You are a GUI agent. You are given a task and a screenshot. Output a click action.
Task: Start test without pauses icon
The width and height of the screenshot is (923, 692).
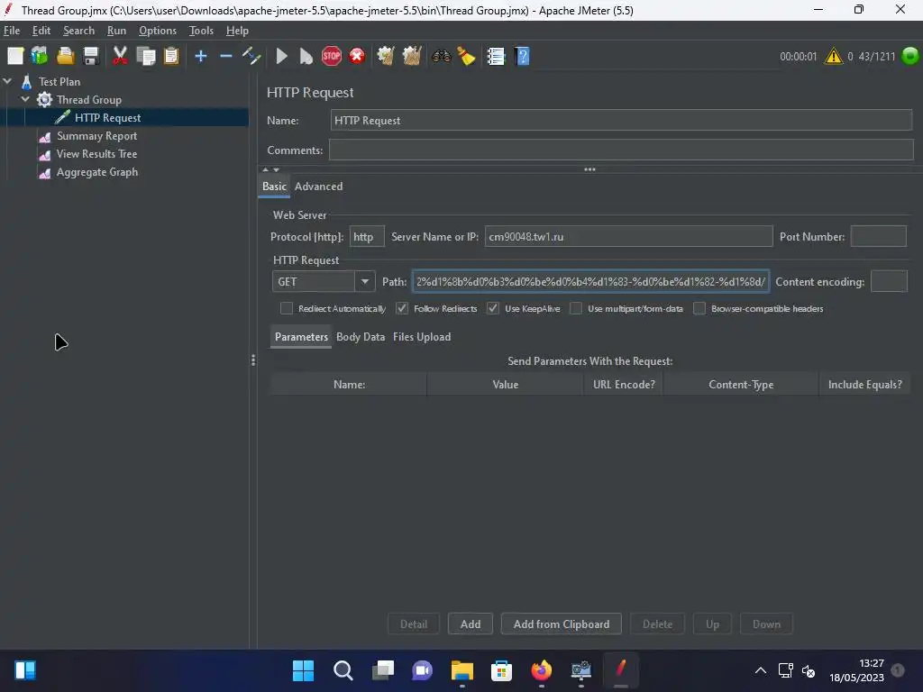click(x=306, y=57)
